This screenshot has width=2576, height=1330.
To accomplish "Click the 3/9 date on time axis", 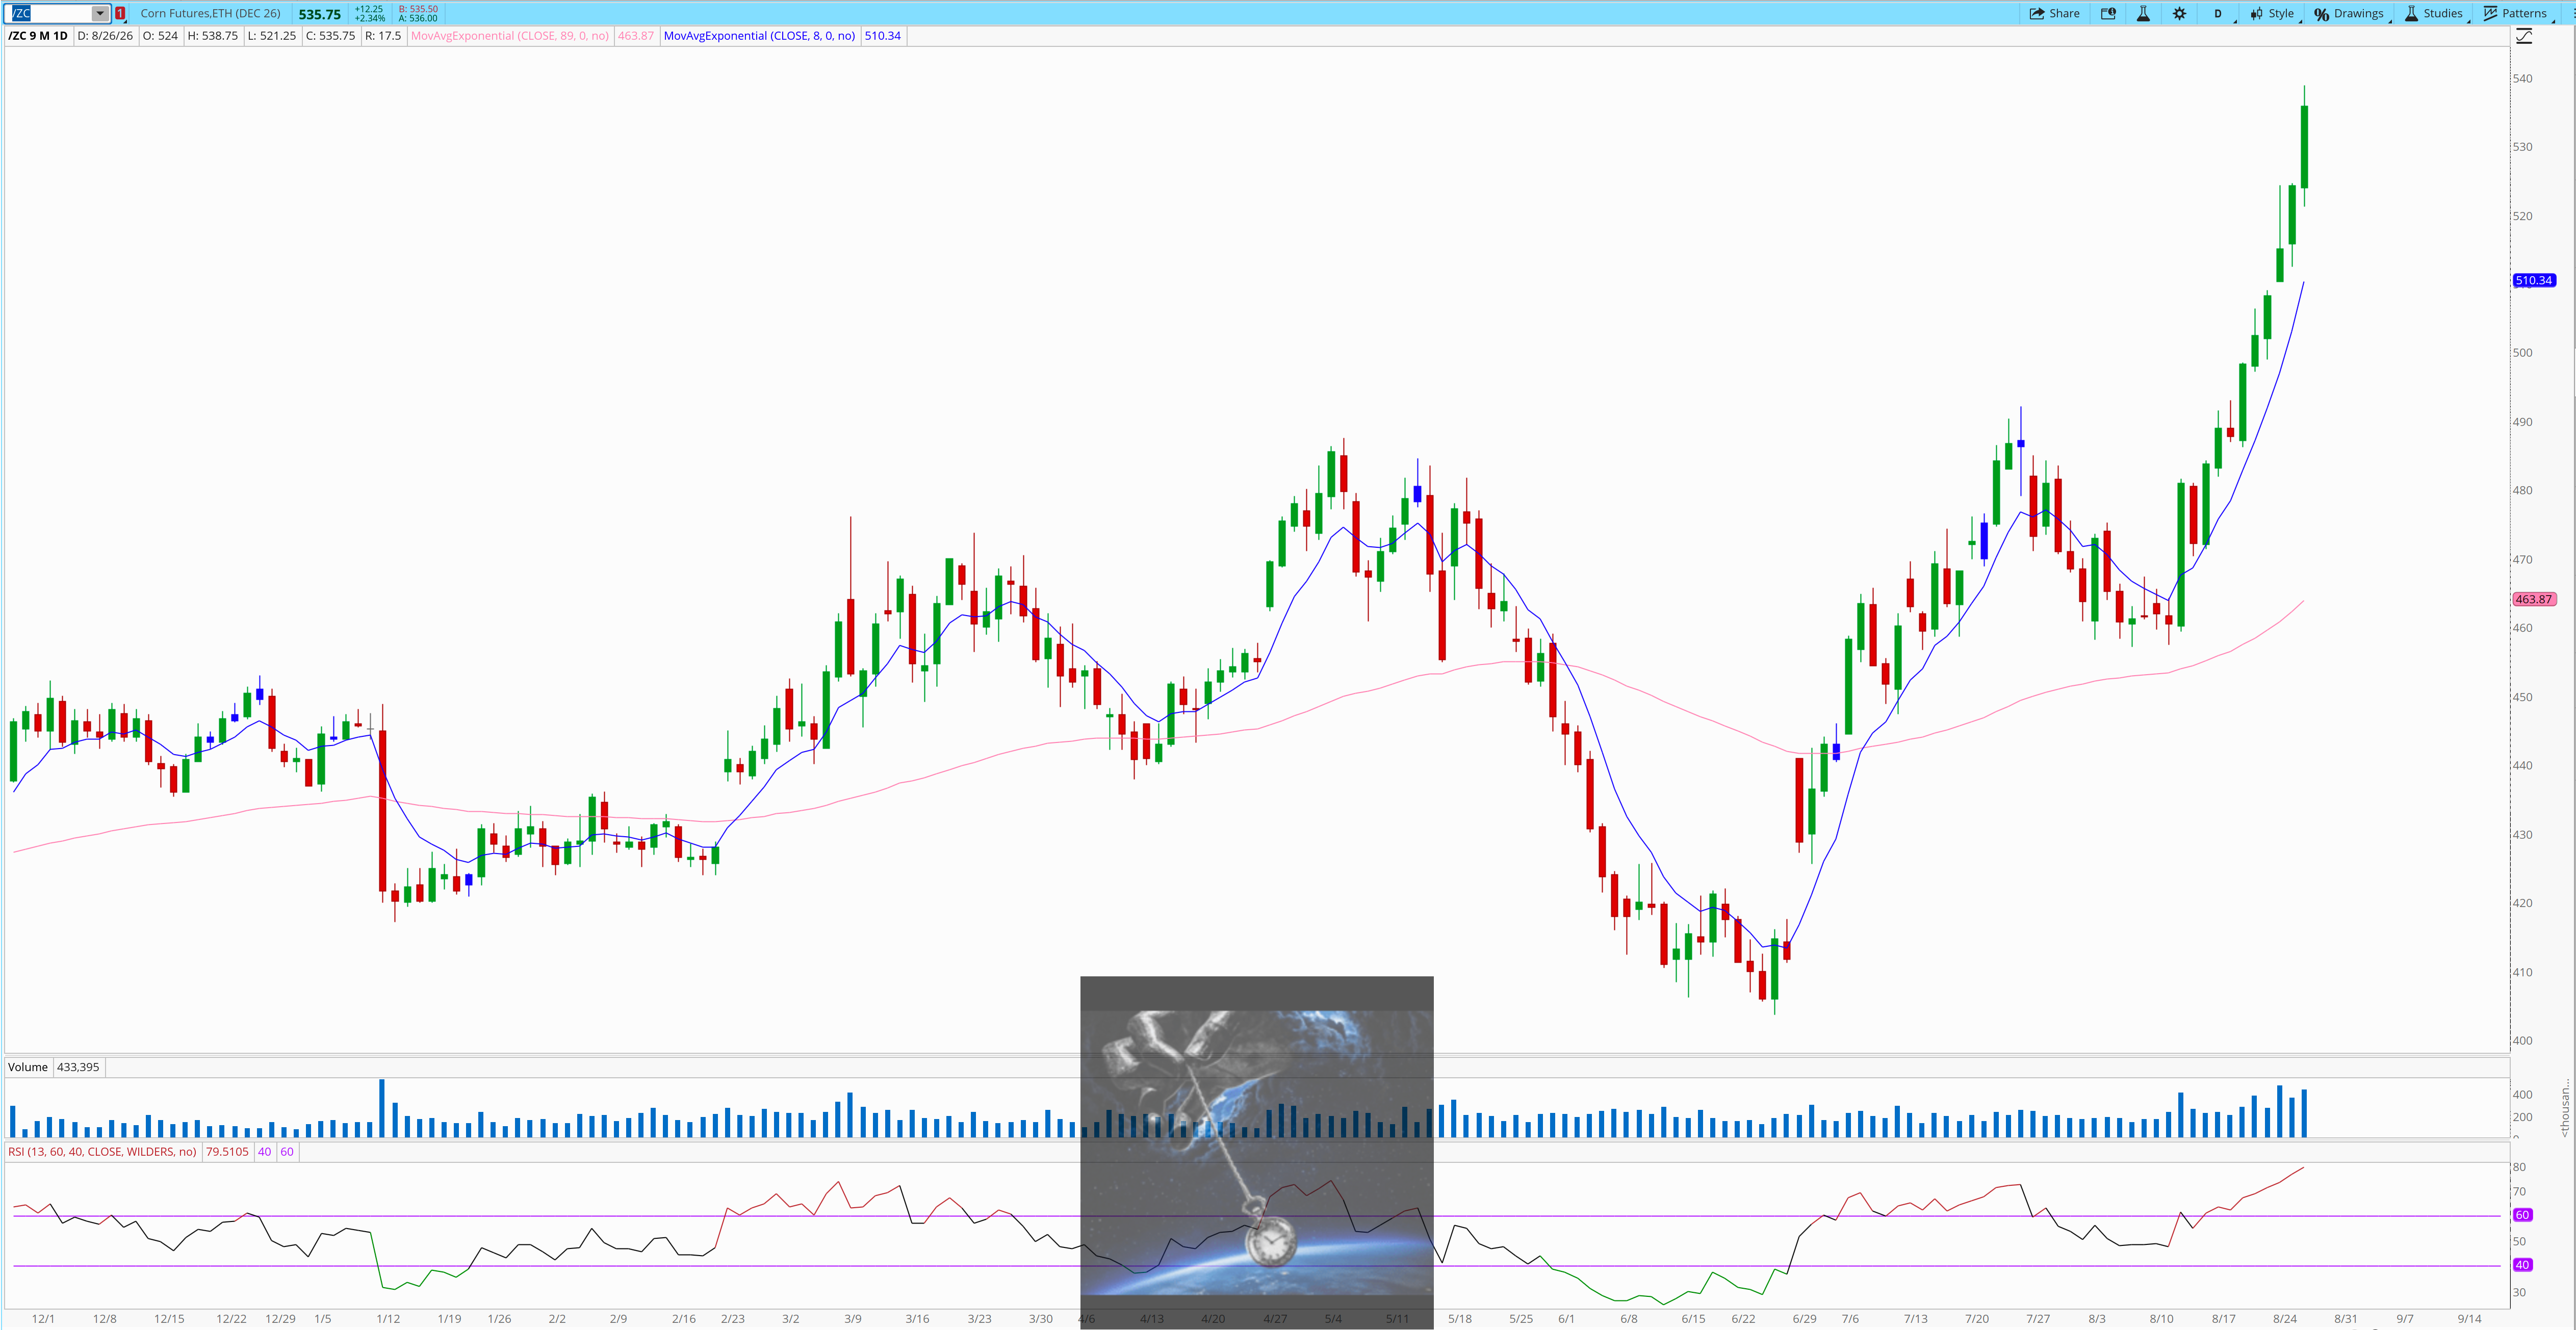I will point(853,1319).
